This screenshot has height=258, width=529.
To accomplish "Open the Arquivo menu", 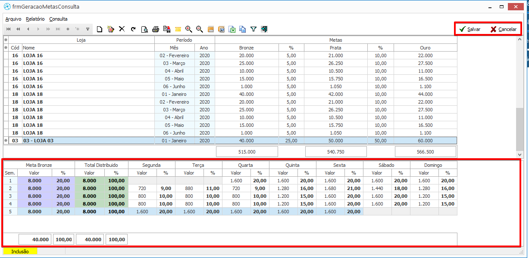I will (x=13, y=19).
